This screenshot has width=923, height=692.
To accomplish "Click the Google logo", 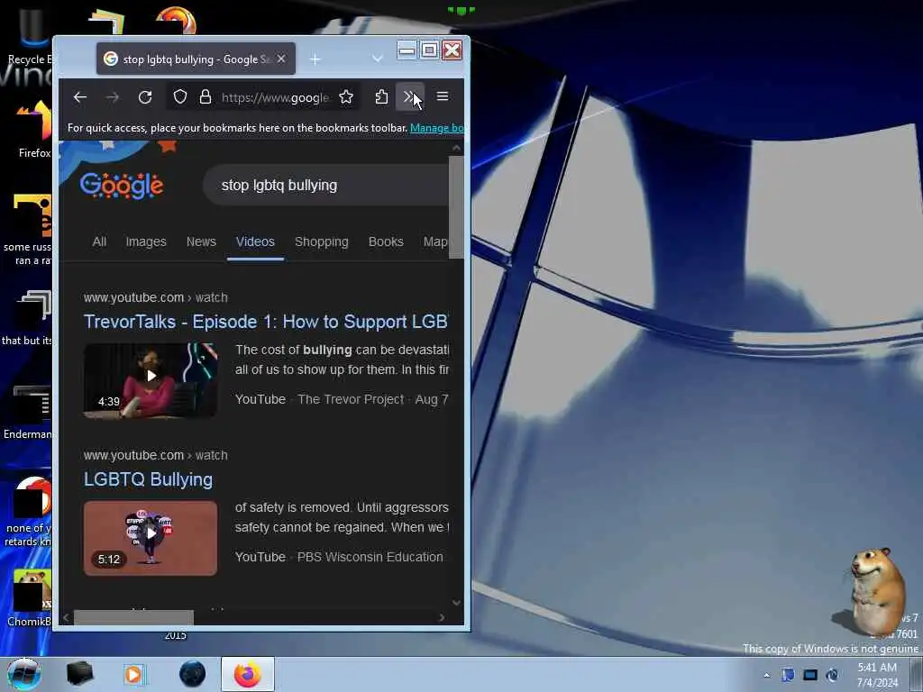I will [122, 186].
